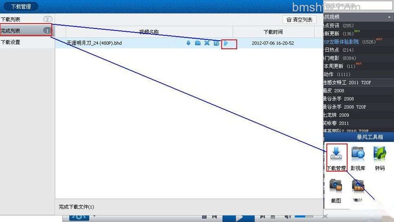Open 下载管理 in the toolbox
The image size is (394, 222).
click(x=336, y=158)
